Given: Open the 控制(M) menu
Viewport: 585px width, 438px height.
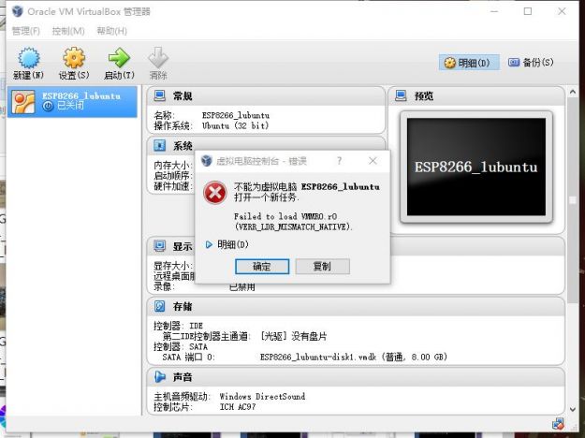Looking at the screenshot, I should click(68, 31).
